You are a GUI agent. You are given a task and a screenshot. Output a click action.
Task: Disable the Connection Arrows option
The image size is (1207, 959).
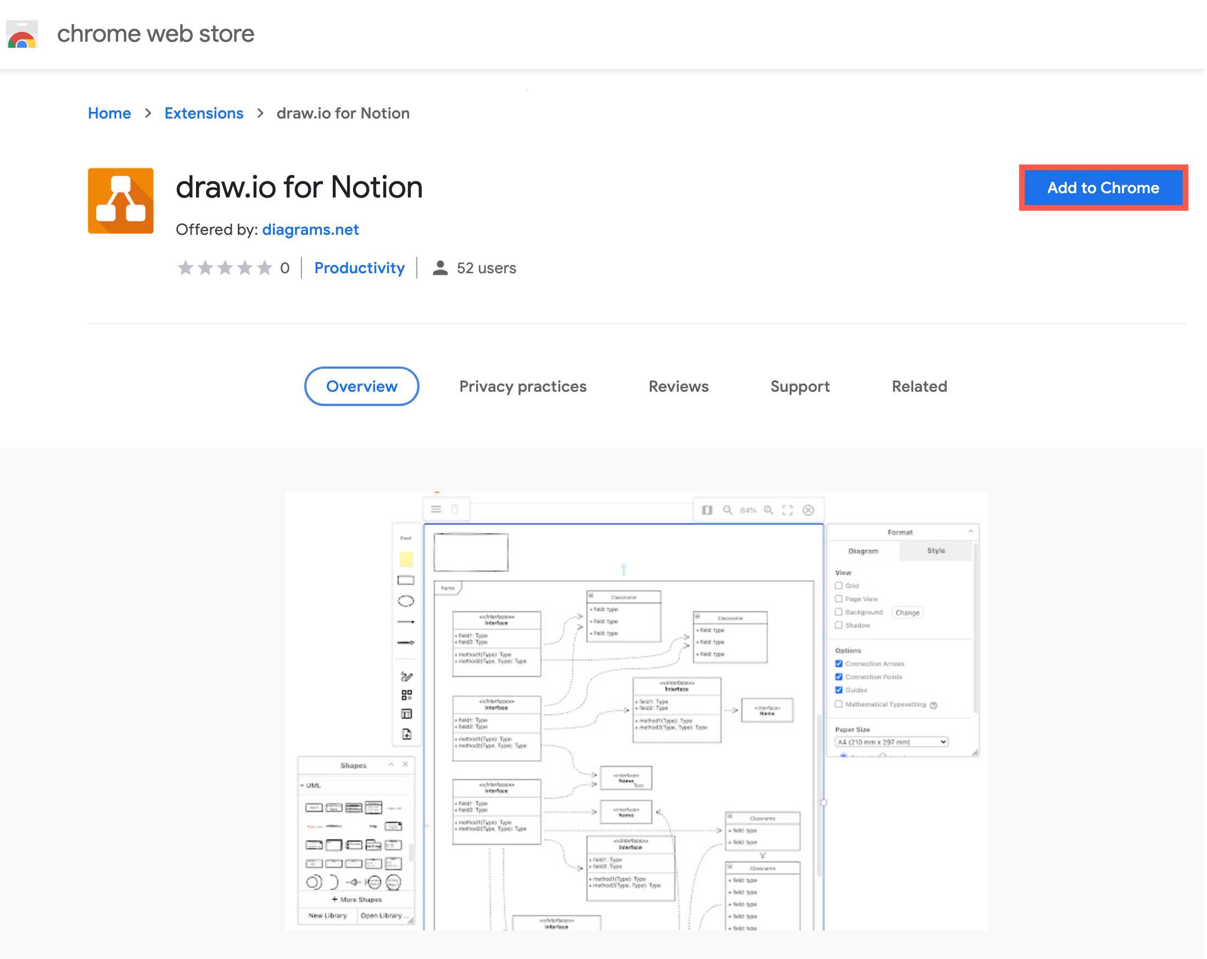[x=838, y=664]
